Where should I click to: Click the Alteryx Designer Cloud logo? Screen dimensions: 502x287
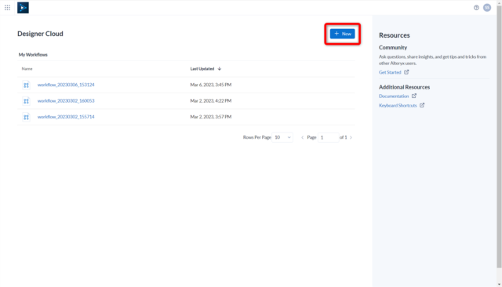pos(23,8)
